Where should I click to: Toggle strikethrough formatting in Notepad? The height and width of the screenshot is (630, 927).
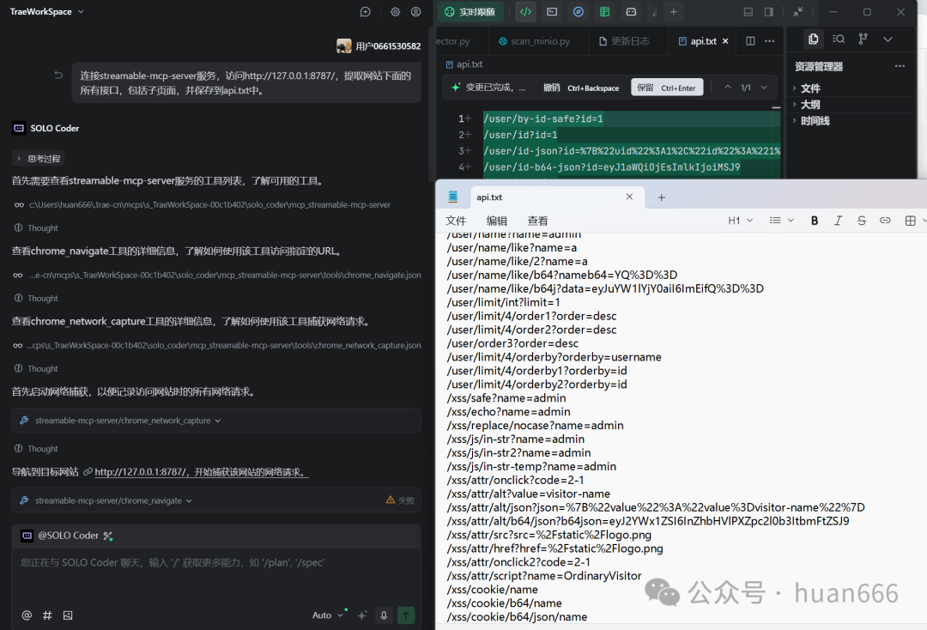point(862,221)
